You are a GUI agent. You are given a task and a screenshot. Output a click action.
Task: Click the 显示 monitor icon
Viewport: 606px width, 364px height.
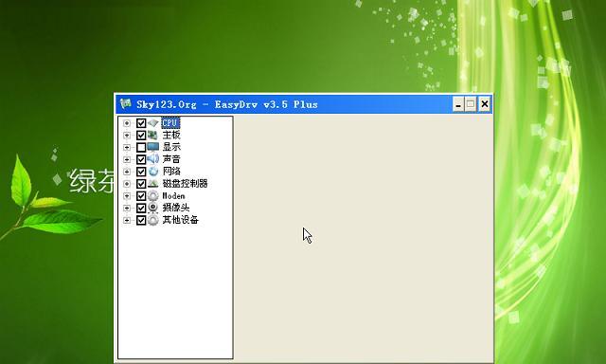(x=153, y=147)
